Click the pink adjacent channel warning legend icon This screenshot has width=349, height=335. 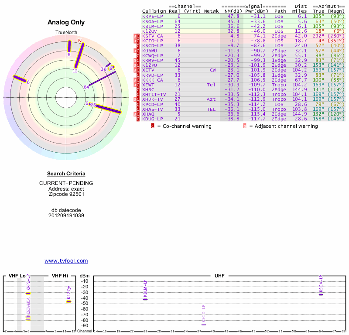(x=245, y=126)
